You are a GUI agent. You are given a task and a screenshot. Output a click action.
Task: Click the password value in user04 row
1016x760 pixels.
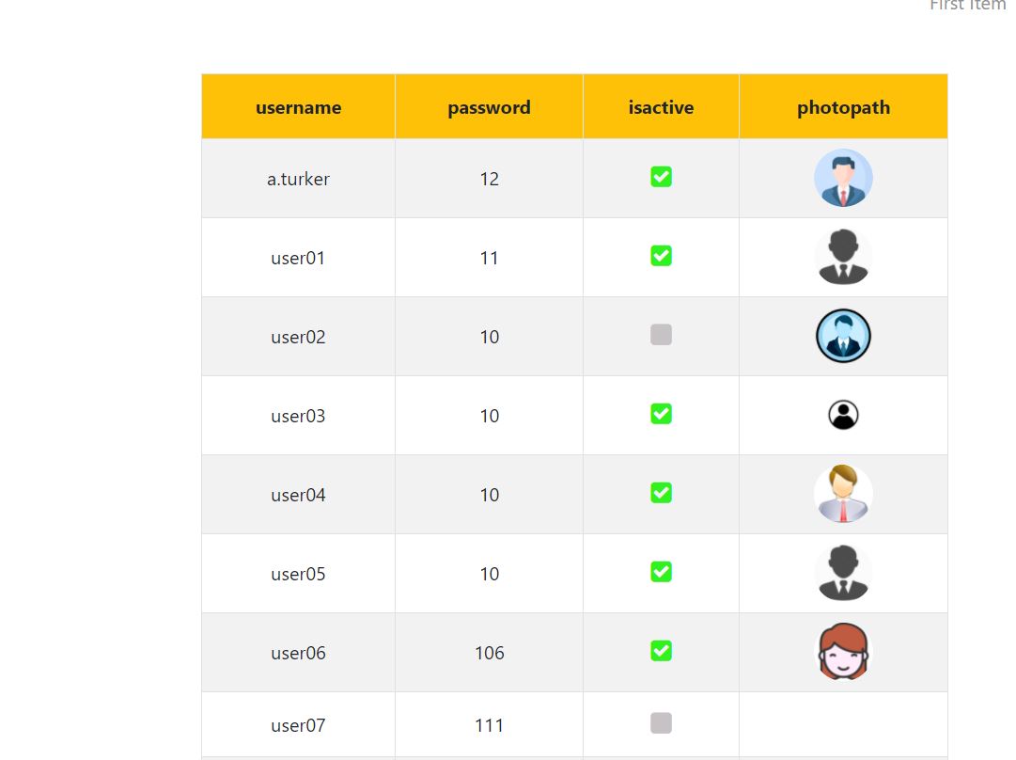tap(490, 496)
